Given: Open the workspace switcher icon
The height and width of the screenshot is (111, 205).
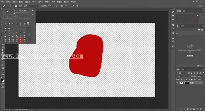Looking at the screenshot, I should tap(201, 6).
